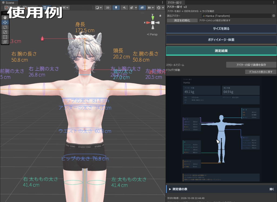Click the gray bottom cone of the orientation gizmo

coord(153,27)
